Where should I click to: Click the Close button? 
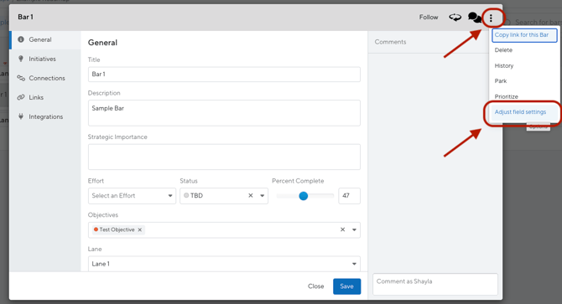pos(315,286)
